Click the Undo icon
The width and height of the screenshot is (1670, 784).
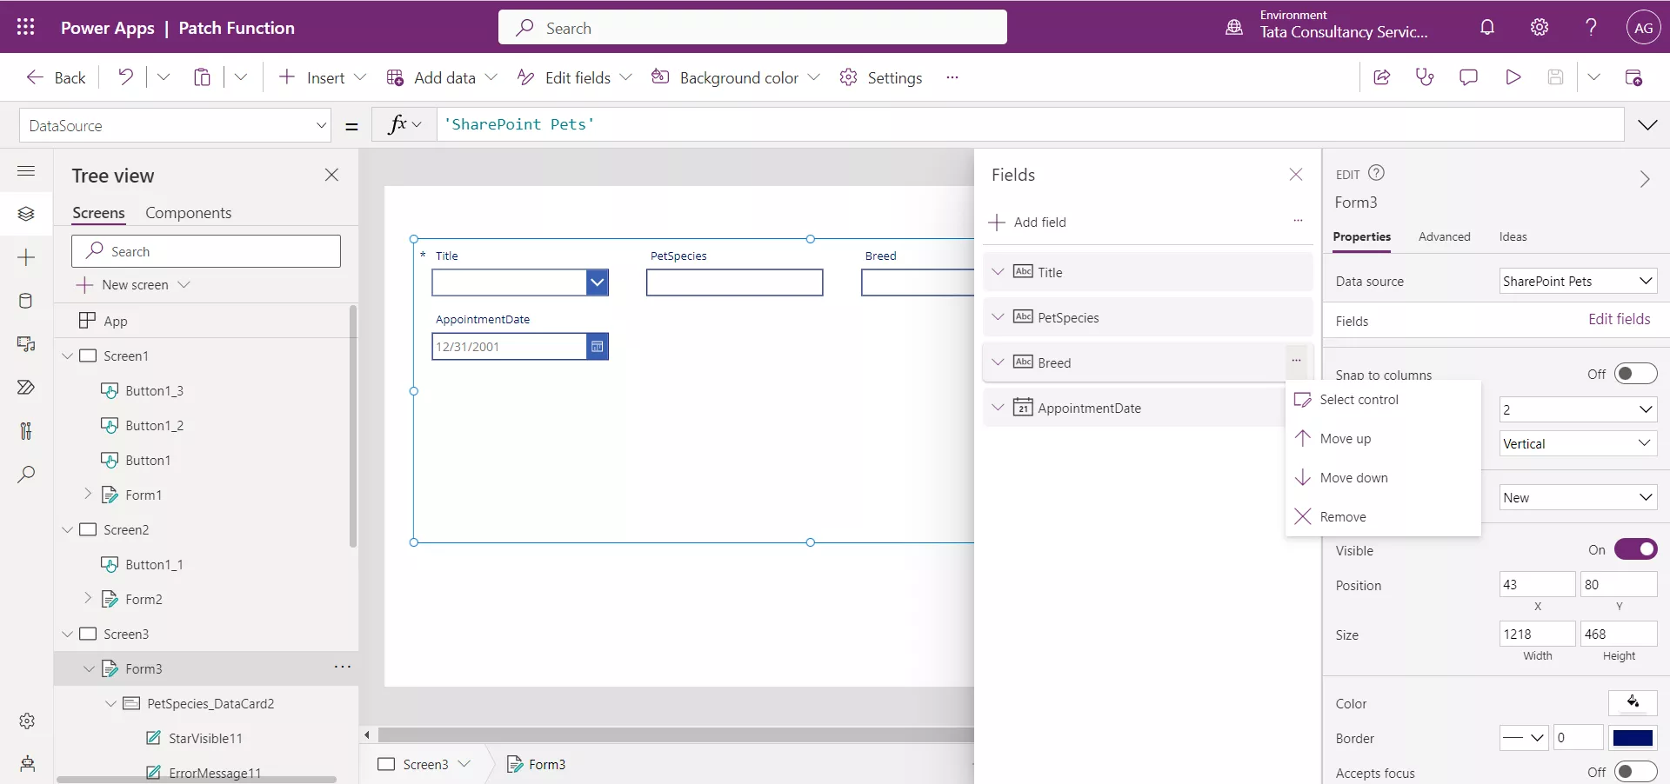[126, 77]
